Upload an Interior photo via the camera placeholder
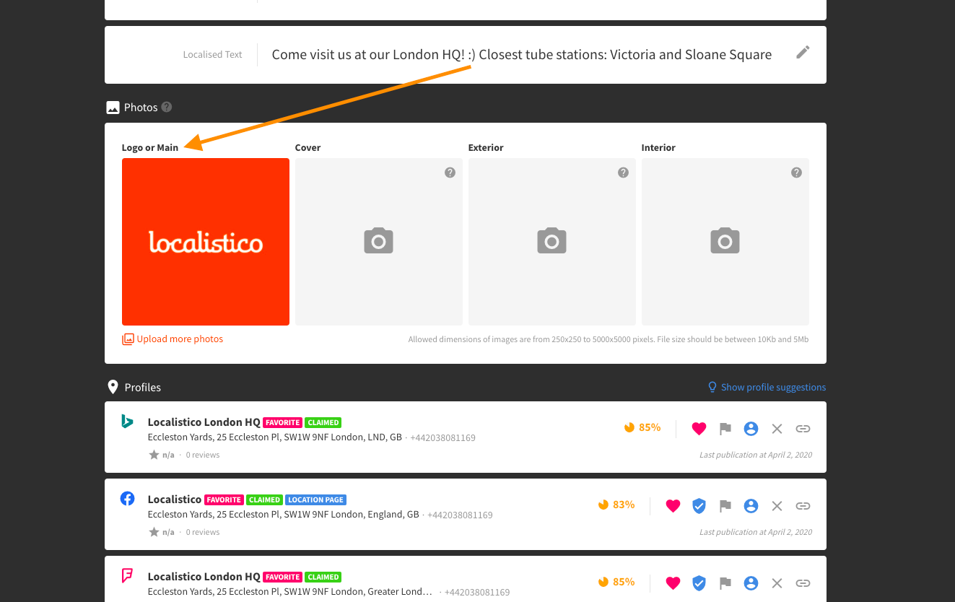This screenshot has height=602, width=955. [725, 242]
